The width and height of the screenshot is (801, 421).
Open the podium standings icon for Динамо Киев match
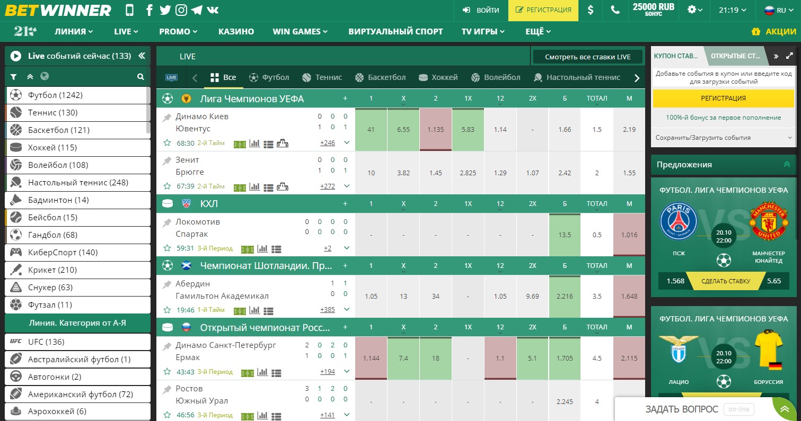pyautogui.click(x=283, y=143)
